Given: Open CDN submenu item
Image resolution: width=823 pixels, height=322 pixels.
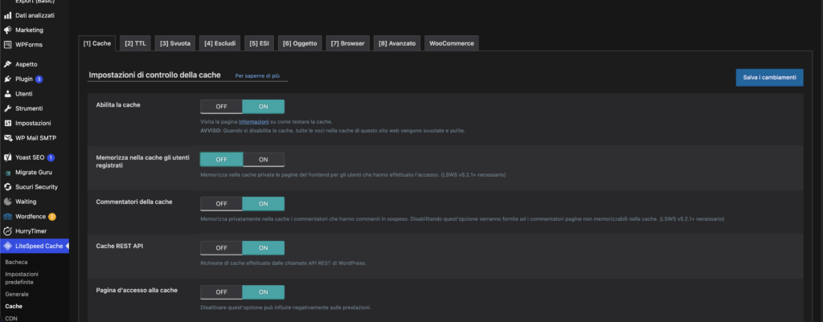Looking at the screenshot, I should point(11,318).
